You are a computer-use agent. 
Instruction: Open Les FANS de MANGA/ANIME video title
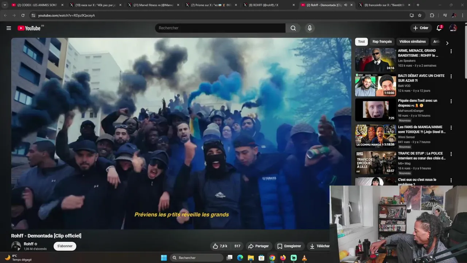click(x=422, y=129)
